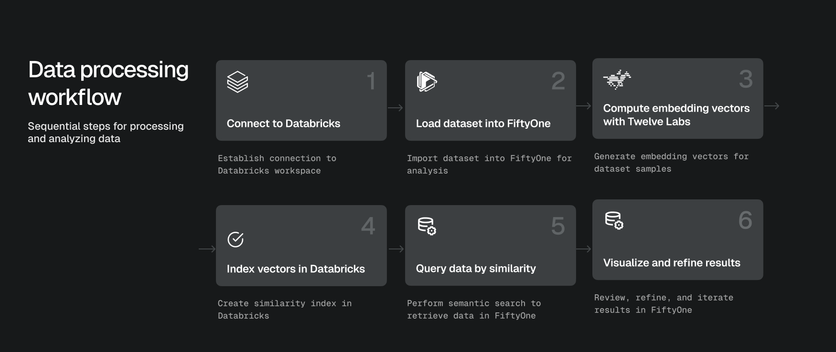Screen dimensions: 836x352
Task: Click the Databricks stacked layers icon
Action: click(x=237, y=82)
